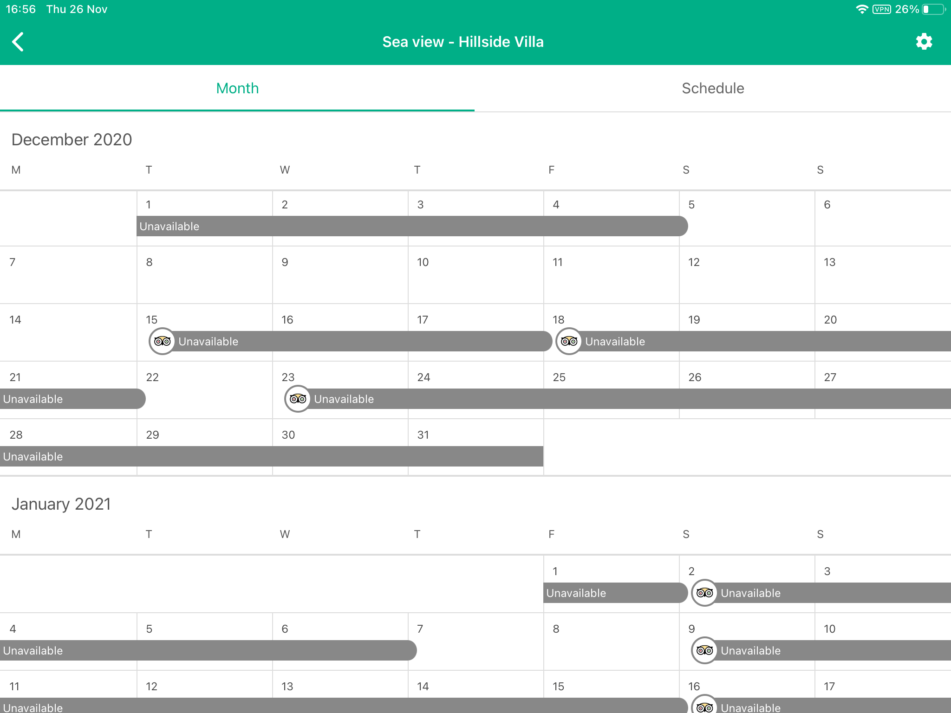
Task: Open the Unavailable block starting December 28
Action: point(272,456)
